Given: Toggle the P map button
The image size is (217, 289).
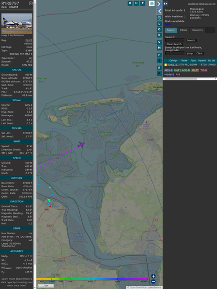Looking at the screenshot, I should pos(159,55).
